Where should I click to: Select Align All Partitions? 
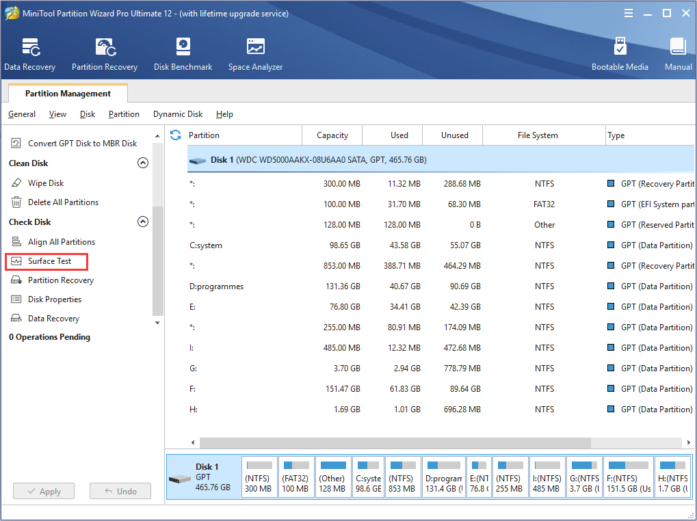point(66,241)
